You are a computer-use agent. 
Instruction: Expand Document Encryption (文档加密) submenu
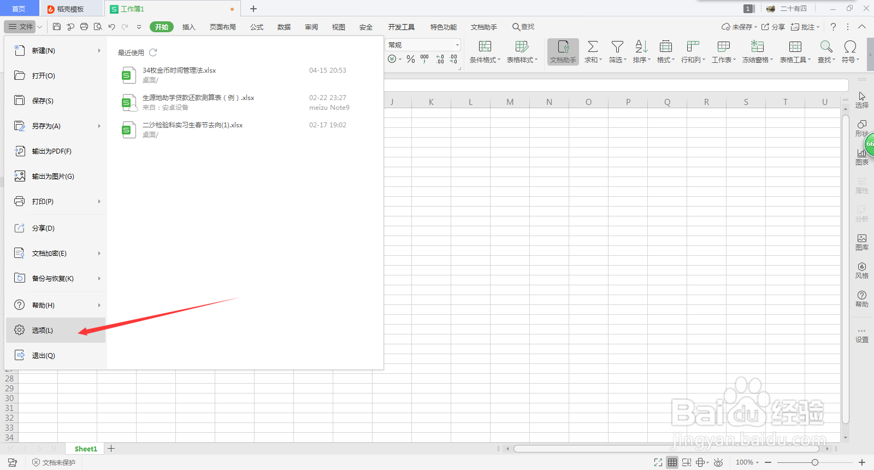pos(99,254)
